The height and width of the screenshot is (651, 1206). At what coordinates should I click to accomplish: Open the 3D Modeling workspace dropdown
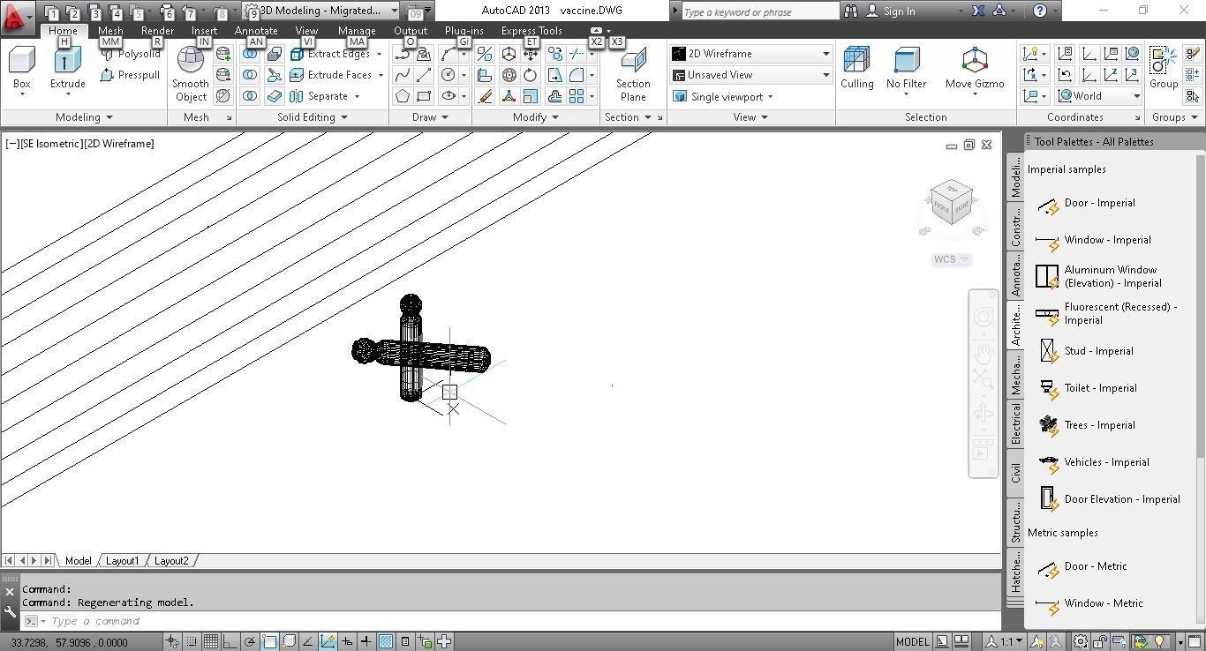[322, 11]
